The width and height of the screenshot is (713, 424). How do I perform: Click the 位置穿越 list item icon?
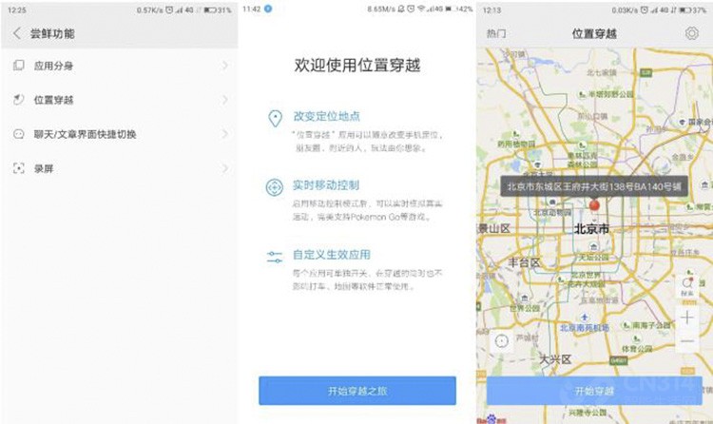18,100
